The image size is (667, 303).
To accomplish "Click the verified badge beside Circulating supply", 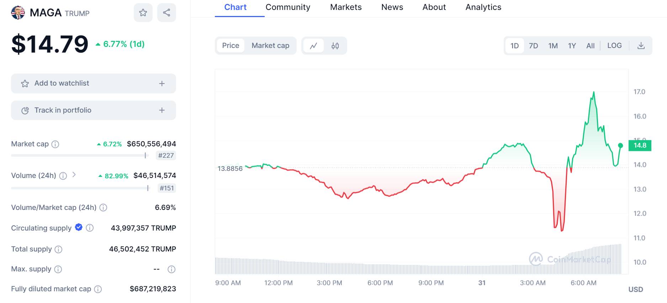I will pos(79,227).
